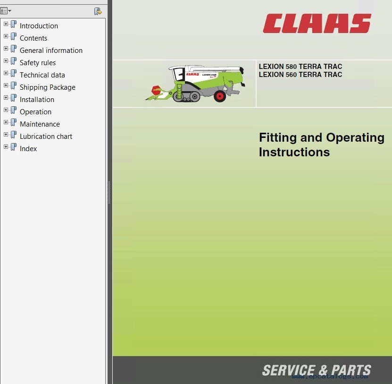392x384 pixels.
Task: Go to the Introduction section
Action: point(39,26)
